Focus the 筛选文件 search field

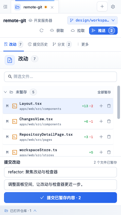coord(61,77)
